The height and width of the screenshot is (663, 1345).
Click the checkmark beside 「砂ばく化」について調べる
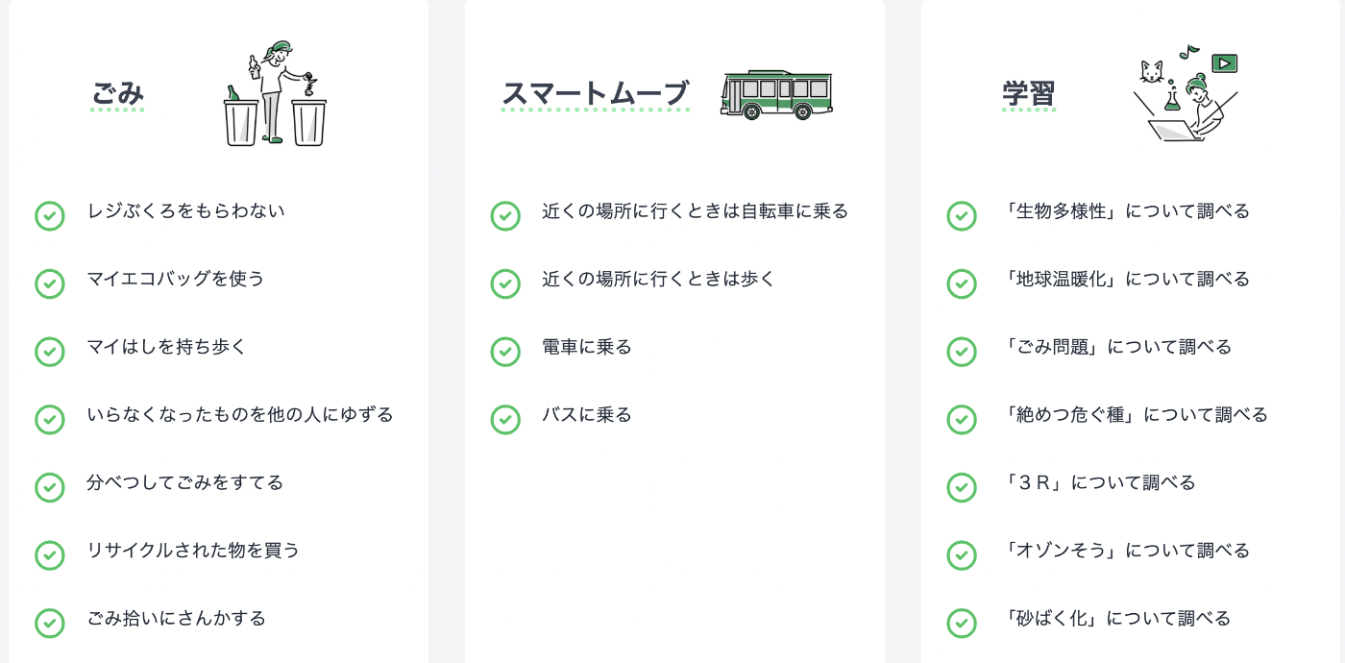962,624
